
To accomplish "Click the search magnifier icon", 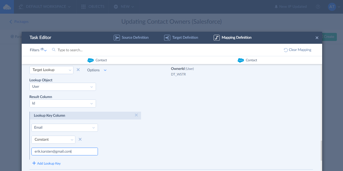I will tap(54, 50).
